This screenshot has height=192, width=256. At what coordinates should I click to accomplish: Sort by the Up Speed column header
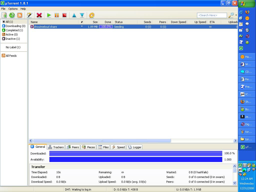pos(198,22)
